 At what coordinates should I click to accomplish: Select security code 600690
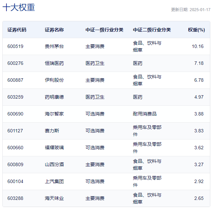tap(15, 114)
